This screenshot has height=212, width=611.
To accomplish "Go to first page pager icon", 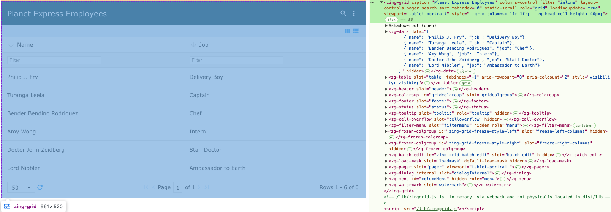I will click(x=146, y=187).
